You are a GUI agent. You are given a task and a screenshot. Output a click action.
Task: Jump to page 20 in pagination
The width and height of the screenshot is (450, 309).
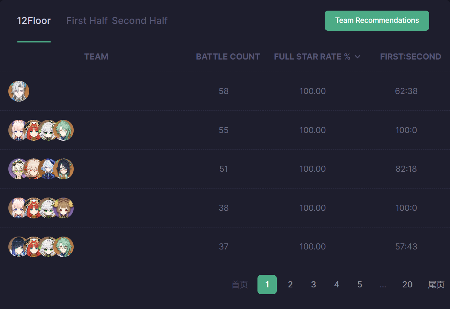click(407, 285)
